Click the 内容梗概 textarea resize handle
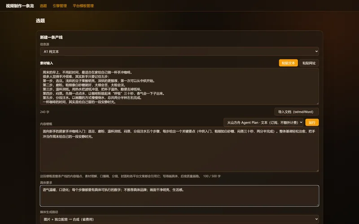Image resolution: width=359 pixels, height=224 pixels. [317, 170]
